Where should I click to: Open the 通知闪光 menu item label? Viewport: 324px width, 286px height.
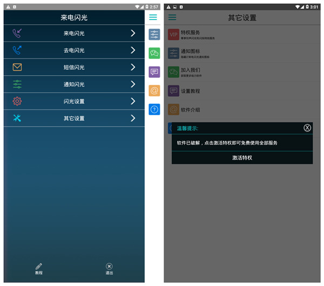(x=74, y=84)
